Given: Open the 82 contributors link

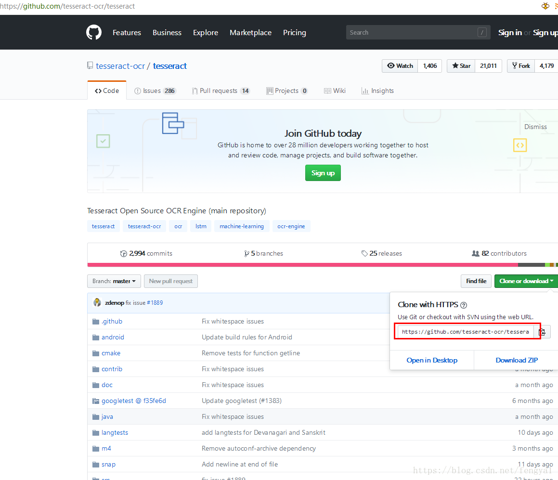Looking at the screenshot, I should click(499, 253).
